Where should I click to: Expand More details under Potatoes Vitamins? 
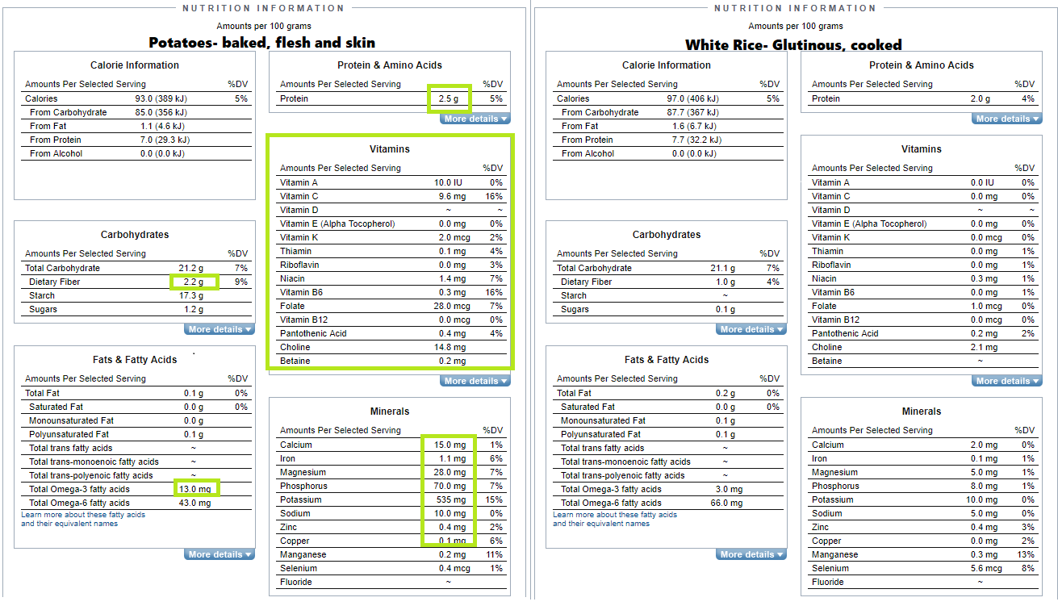[475, 381]
